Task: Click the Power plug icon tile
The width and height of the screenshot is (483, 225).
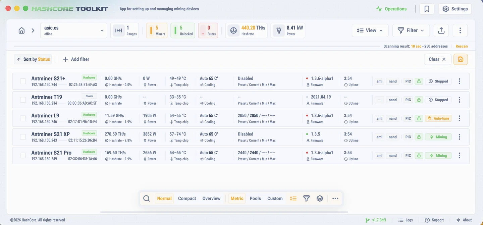Action: click(x=279, y=31)
